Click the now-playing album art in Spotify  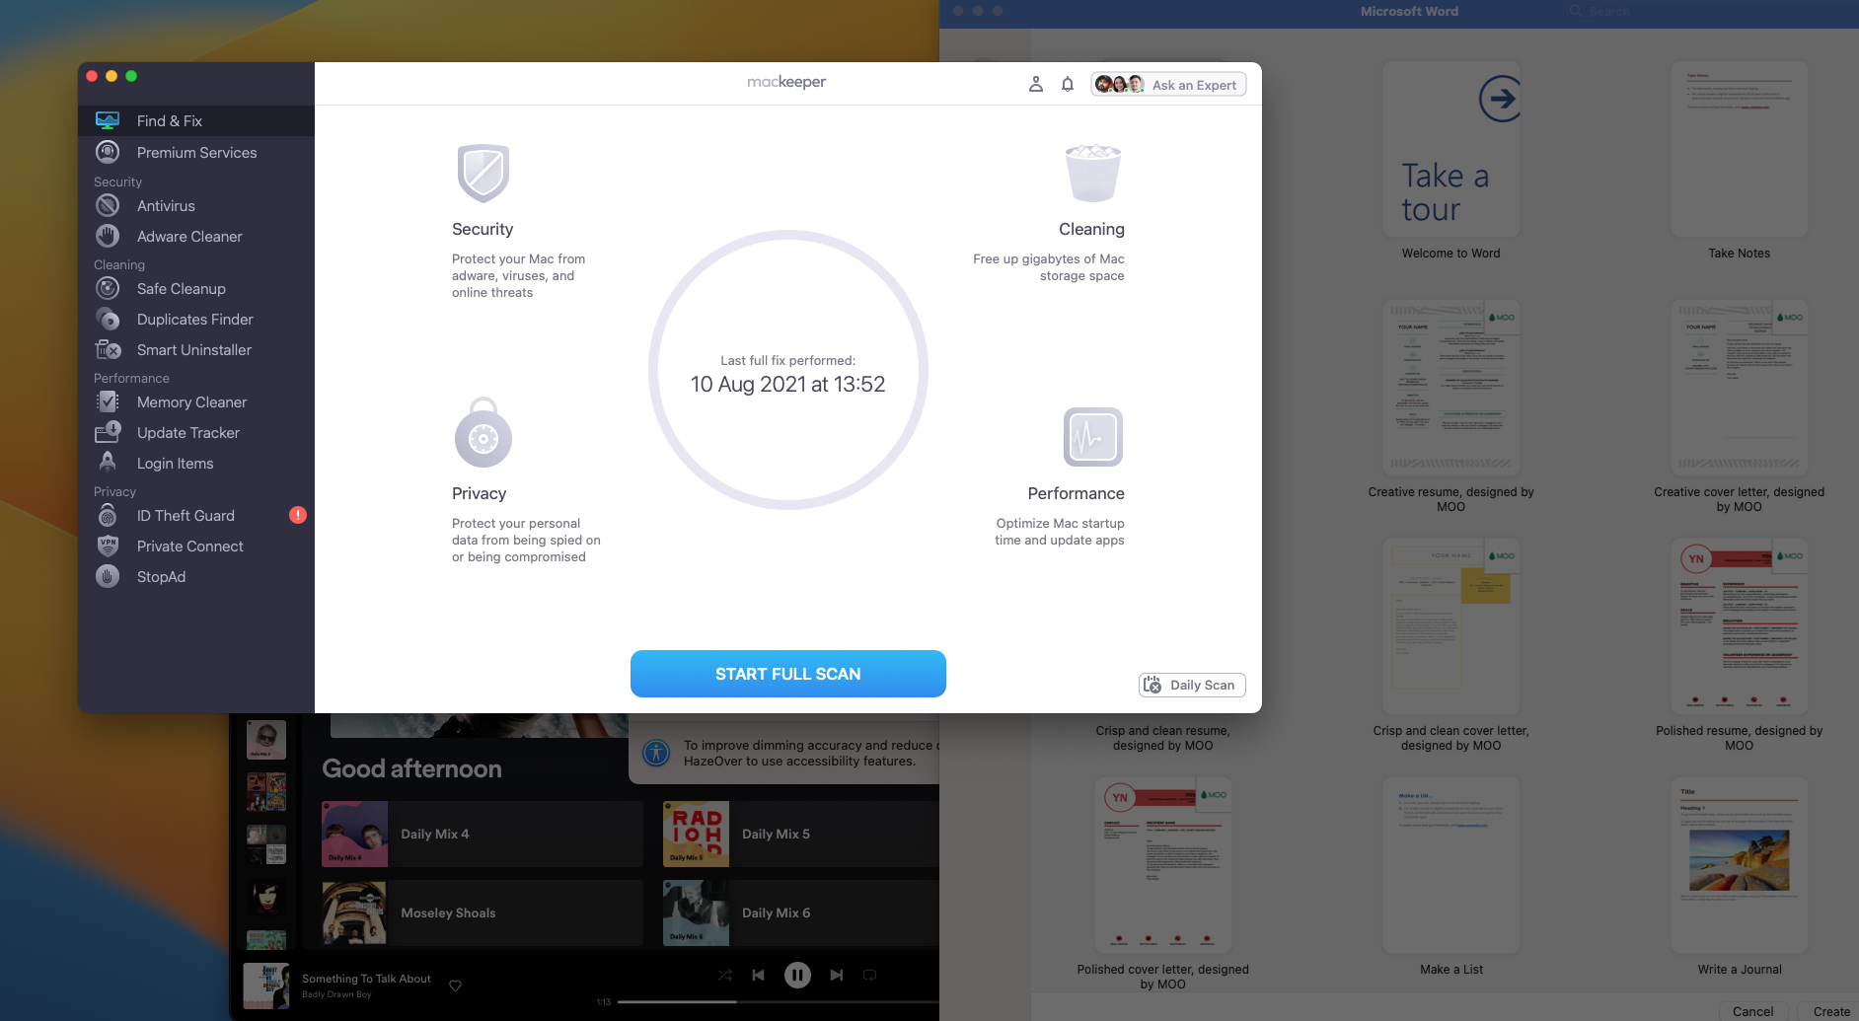266,985
